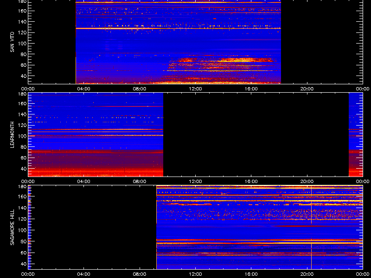Select the 160 frequency tick of Learmonth
This screenshot has height=278, width=371.
(23, 103)
